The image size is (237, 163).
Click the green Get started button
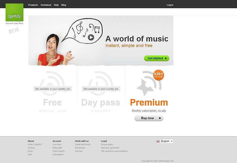pyautogui.click(x=157, y=58)
